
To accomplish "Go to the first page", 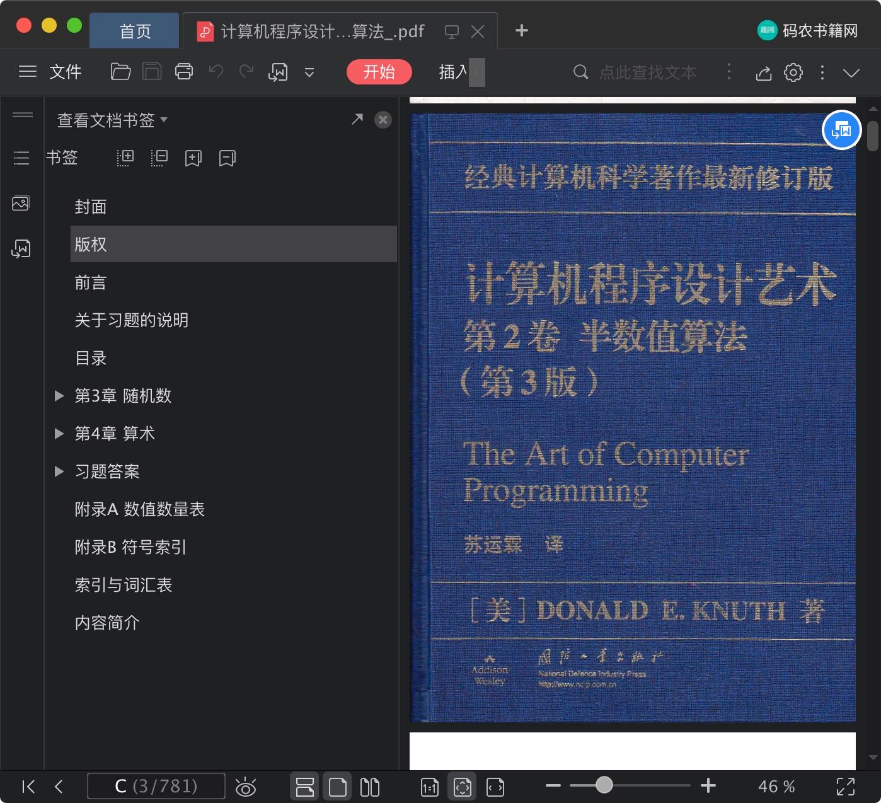I will tap(28, 786).
